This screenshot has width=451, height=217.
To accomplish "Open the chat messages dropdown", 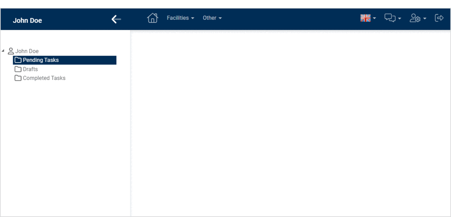I will coord(393,18).
